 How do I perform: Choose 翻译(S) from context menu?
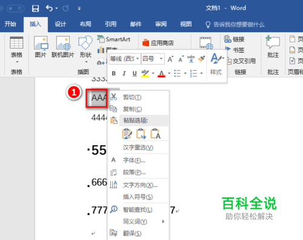pos(138,233)
